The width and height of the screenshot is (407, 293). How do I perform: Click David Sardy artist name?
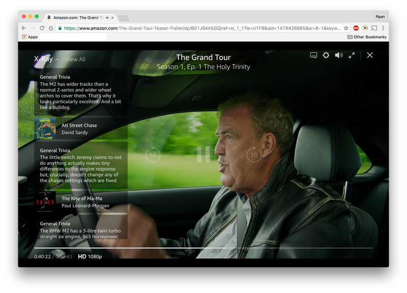[x=74, y=132]
